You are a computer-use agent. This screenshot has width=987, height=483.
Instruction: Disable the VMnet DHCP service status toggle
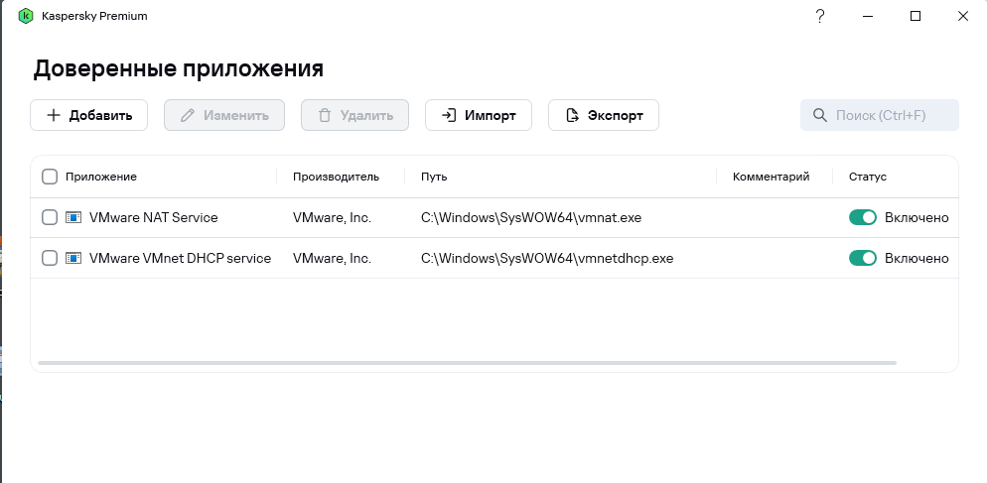coord(862,258)
